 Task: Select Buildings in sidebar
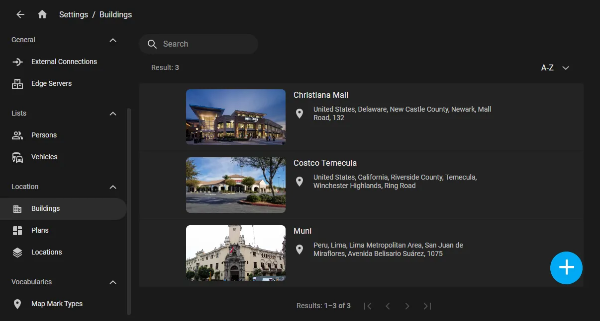pyautogui.click(x=63, y=209)
